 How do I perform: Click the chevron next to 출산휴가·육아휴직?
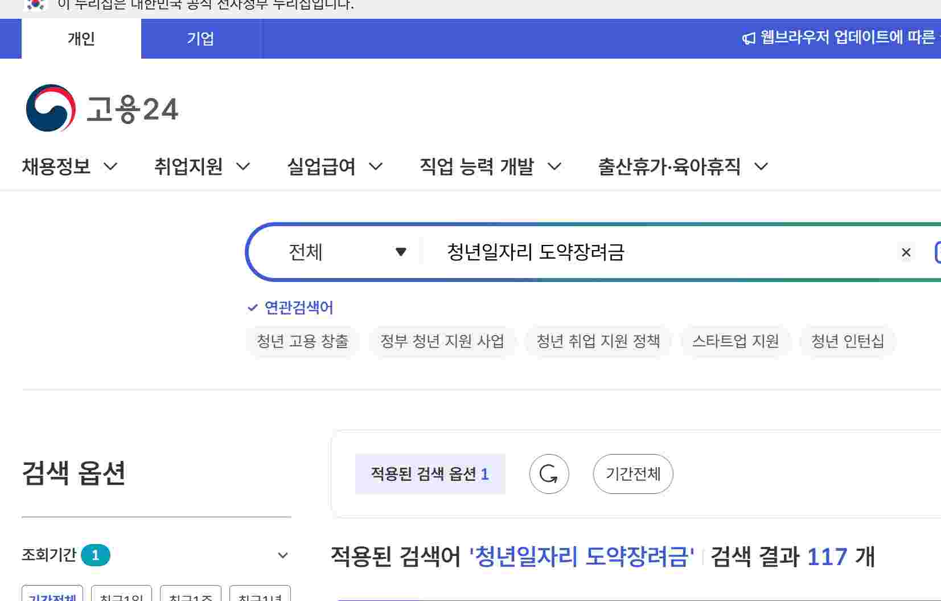click(761, 167)
